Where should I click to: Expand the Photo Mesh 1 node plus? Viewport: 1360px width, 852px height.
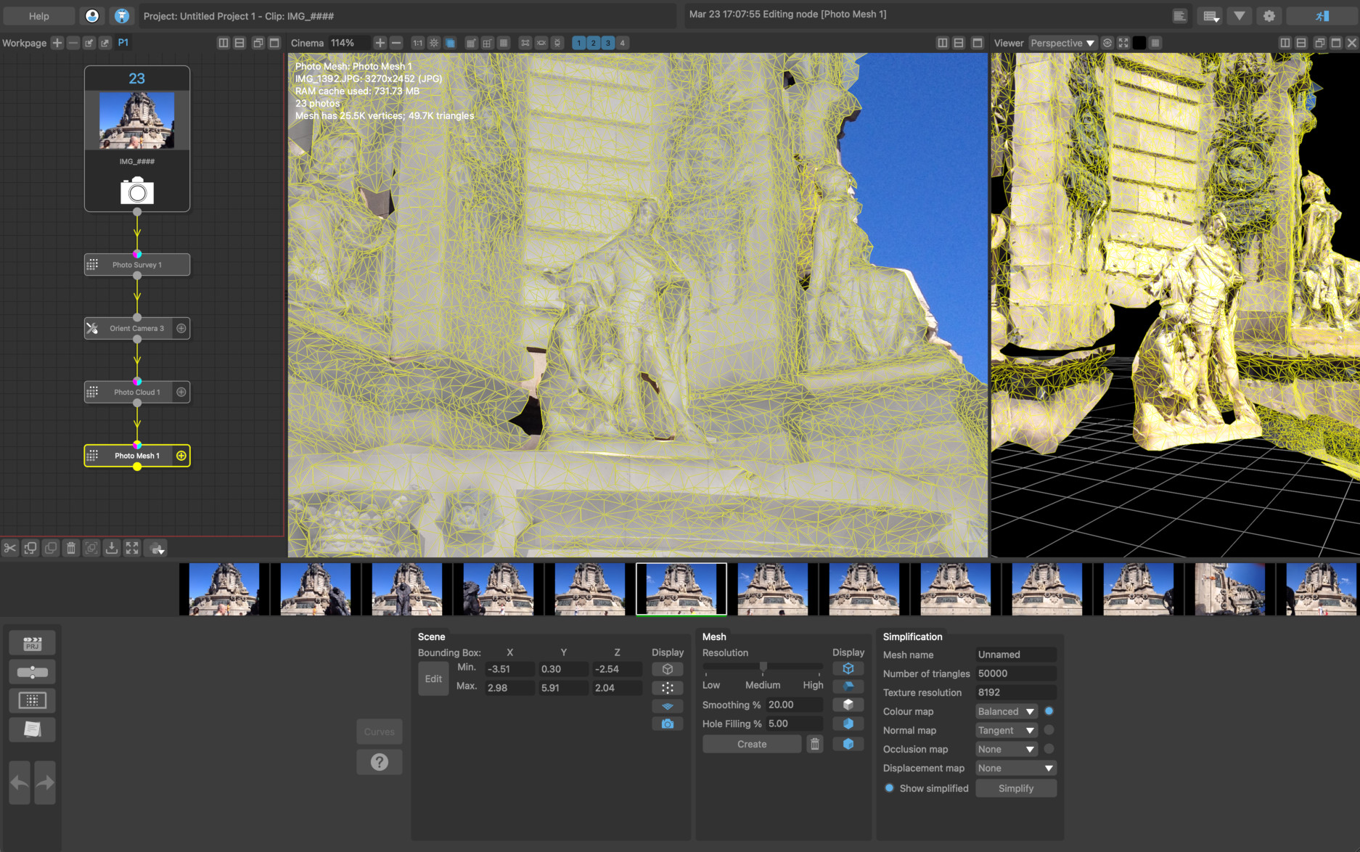(181, 456)
